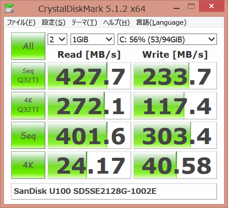
Task: Open the drive selector showing C: 56%
Action: coord(167,39)
